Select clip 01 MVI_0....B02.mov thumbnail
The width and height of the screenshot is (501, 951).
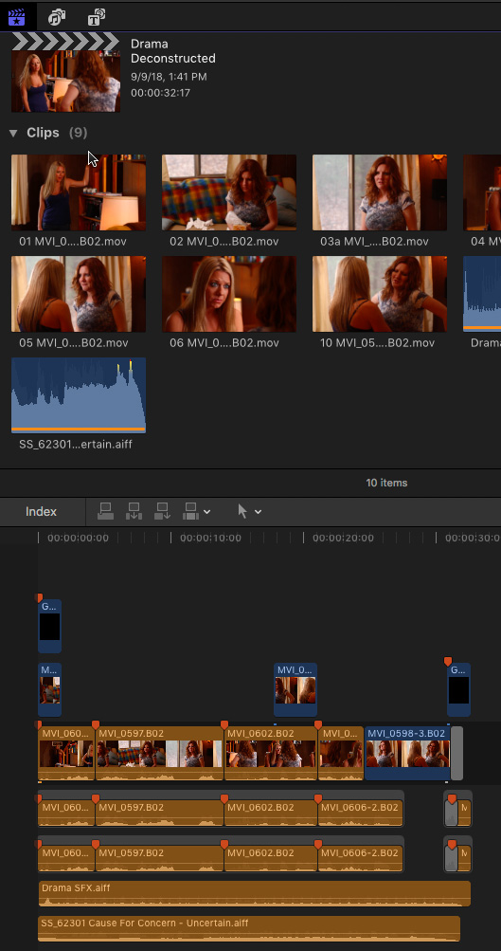click(79, 192)
